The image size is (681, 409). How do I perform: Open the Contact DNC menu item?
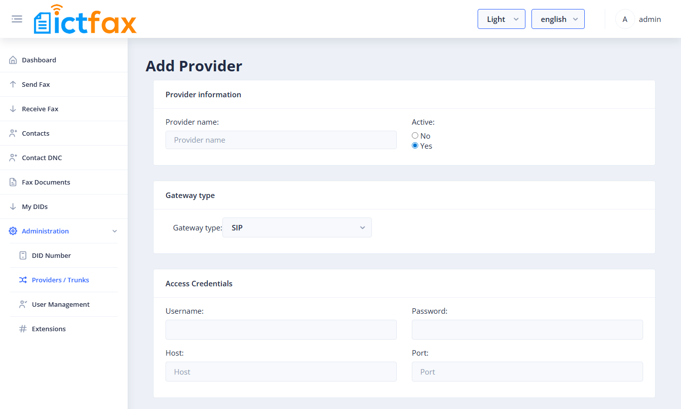click(x=42, y=158)
